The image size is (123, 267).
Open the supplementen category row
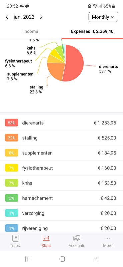point(61,153)
